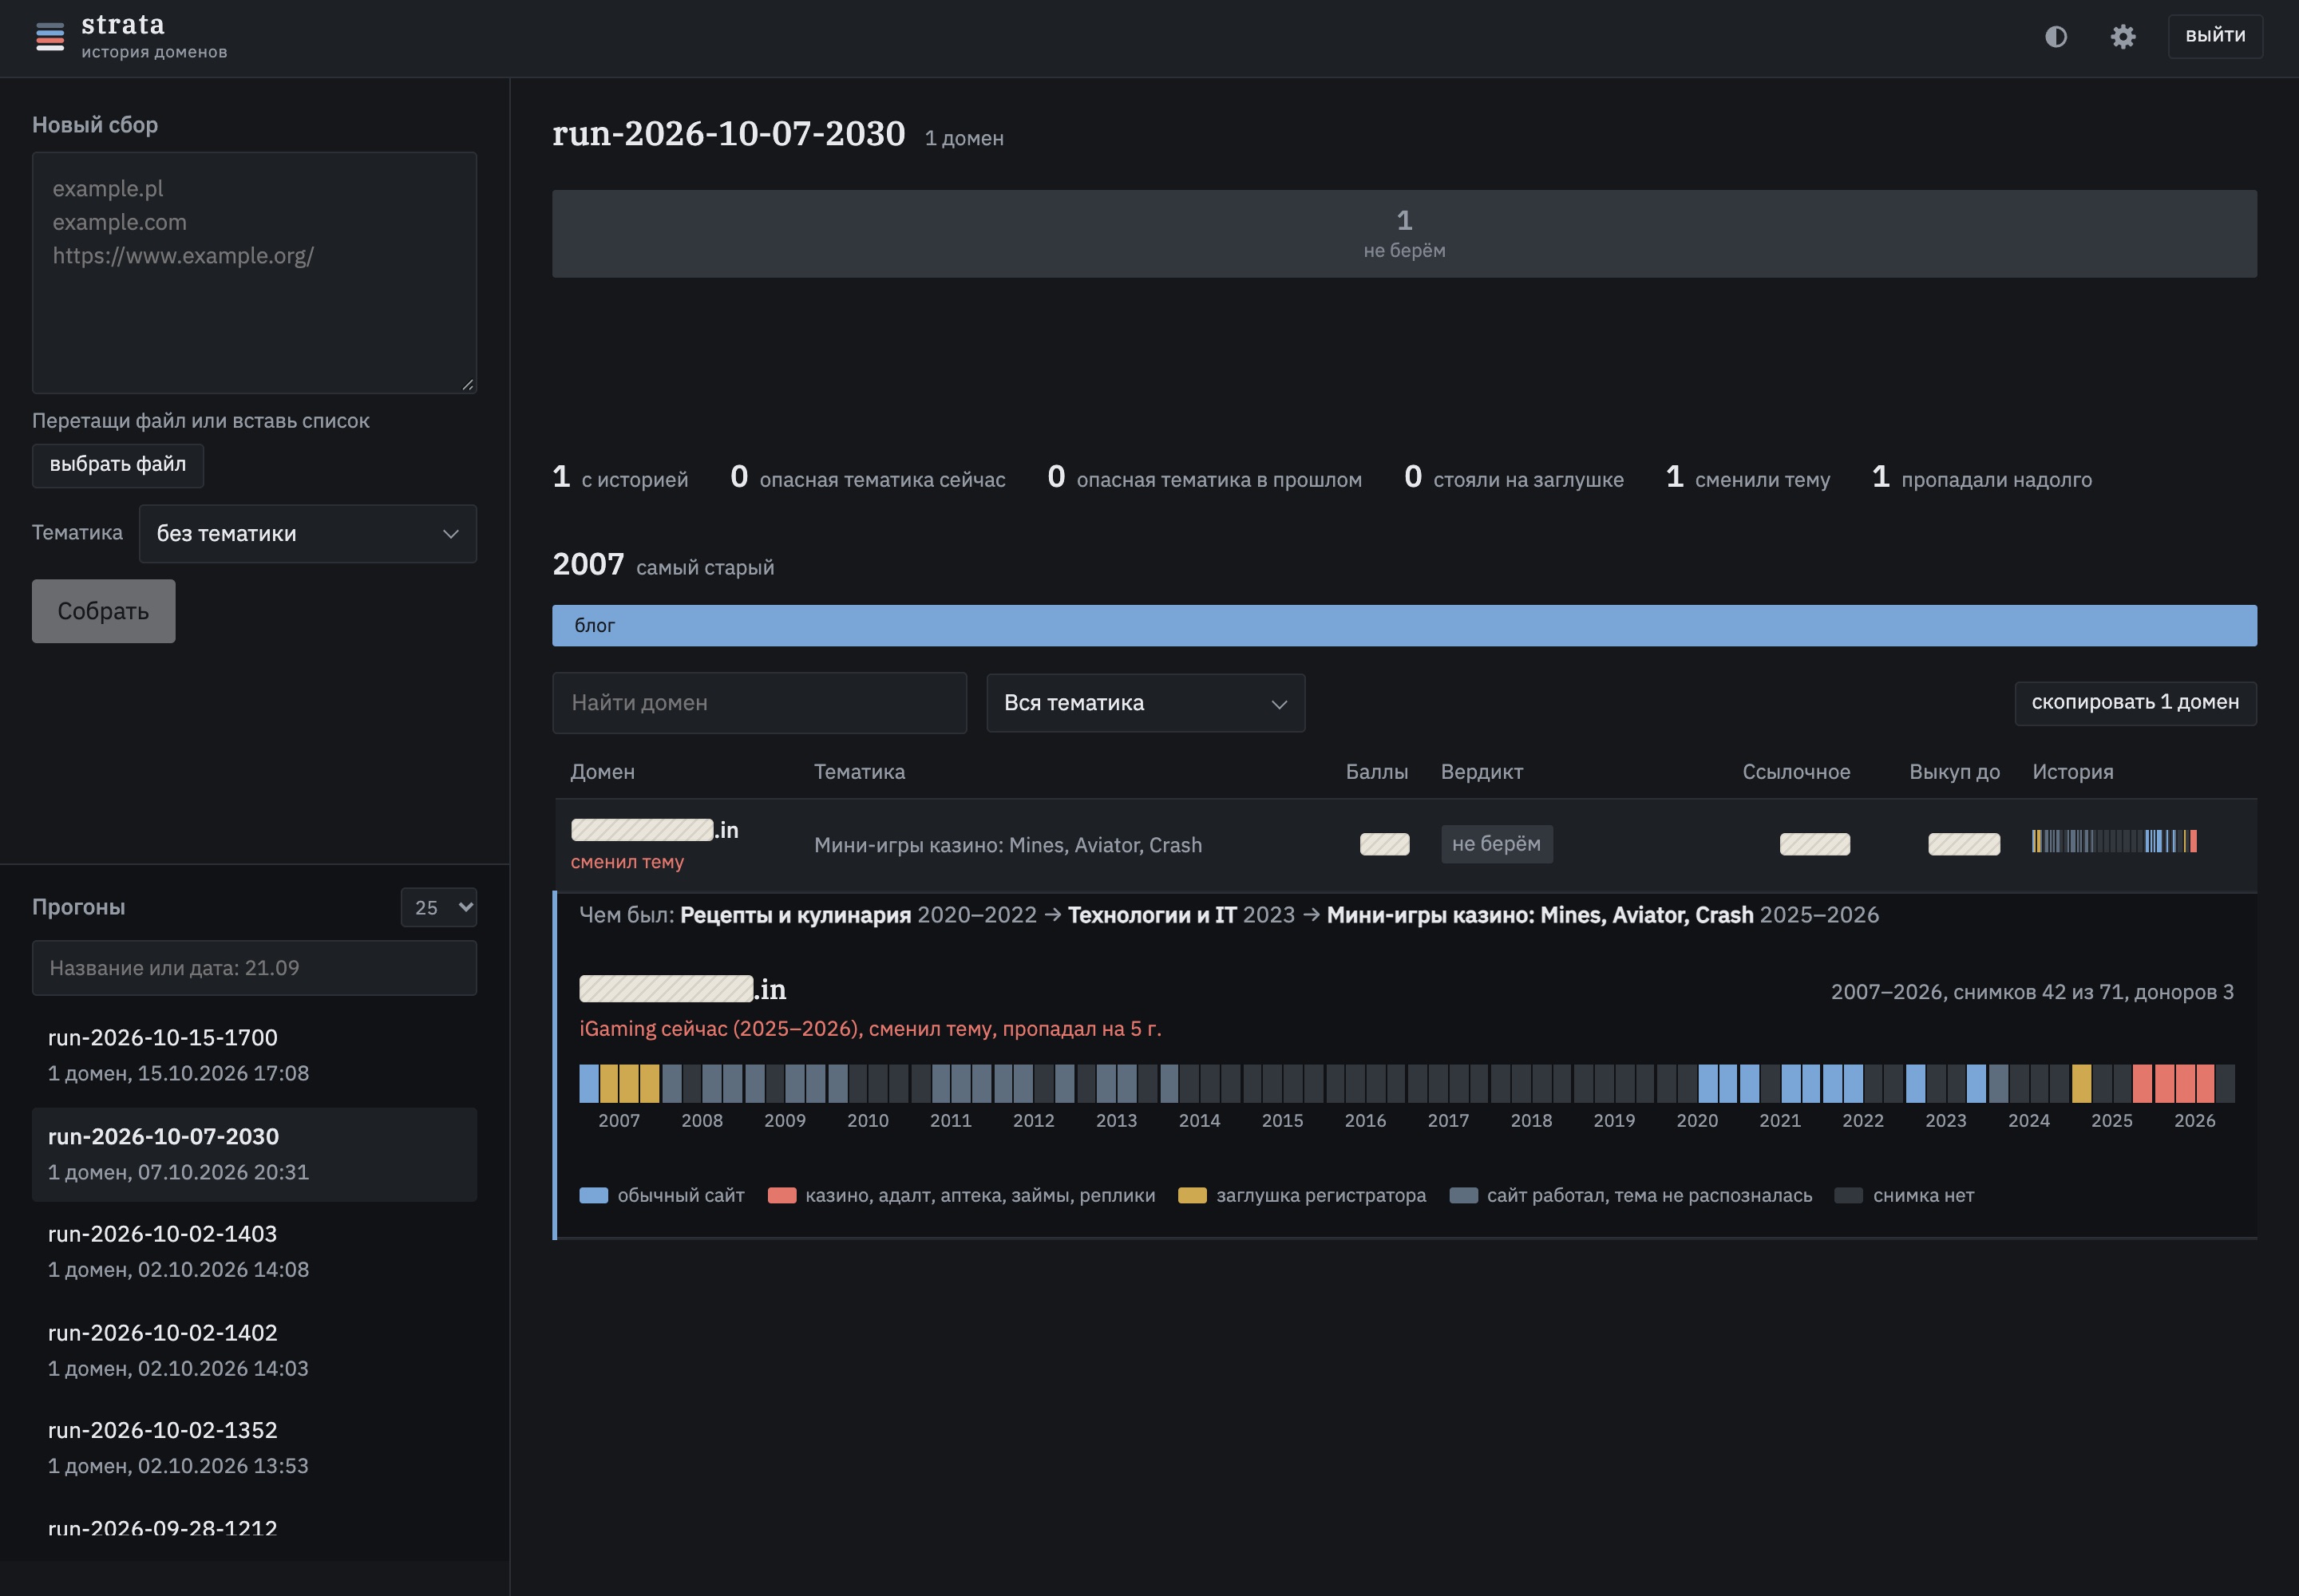Screen dimensions: 2299x1596
Task: Sort by the Вердикт column header
Action: tap(1482, 772)
